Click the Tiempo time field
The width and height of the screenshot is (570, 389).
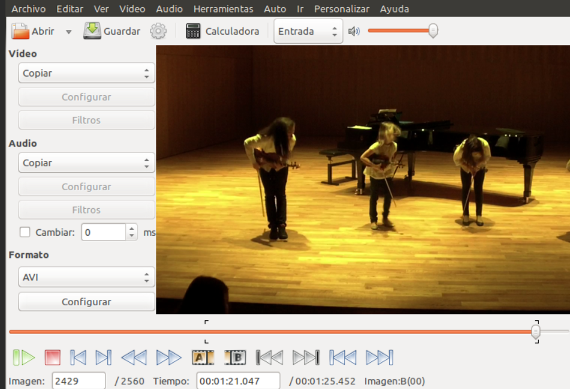[239, 381]
